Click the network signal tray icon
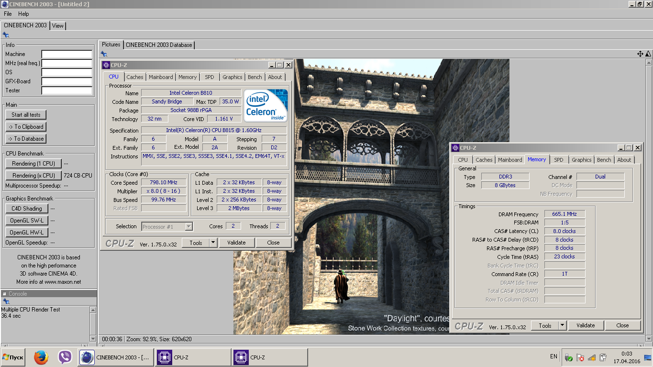 click(592, 357)
